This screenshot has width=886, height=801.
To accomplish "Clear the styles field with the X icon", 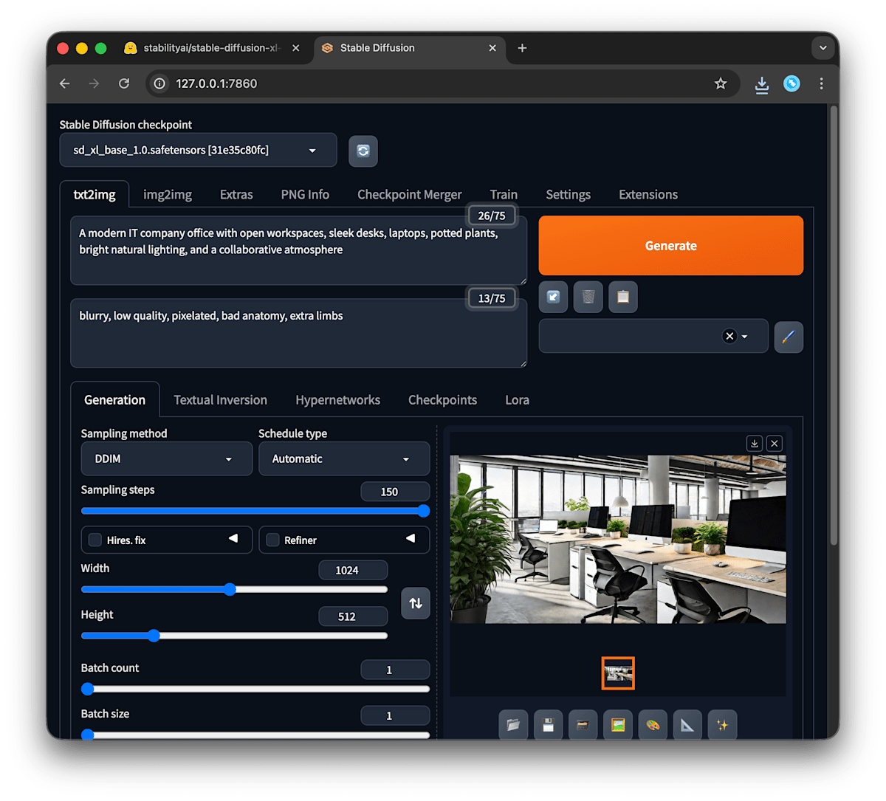I will pos(729,336).
